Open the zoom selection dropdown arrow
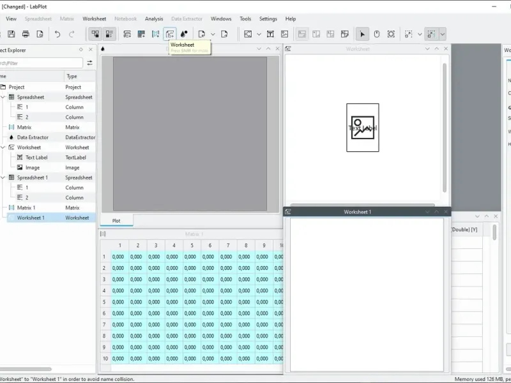Image resolution: width=511 pixels, height=383 pixels. click(420, 34)
